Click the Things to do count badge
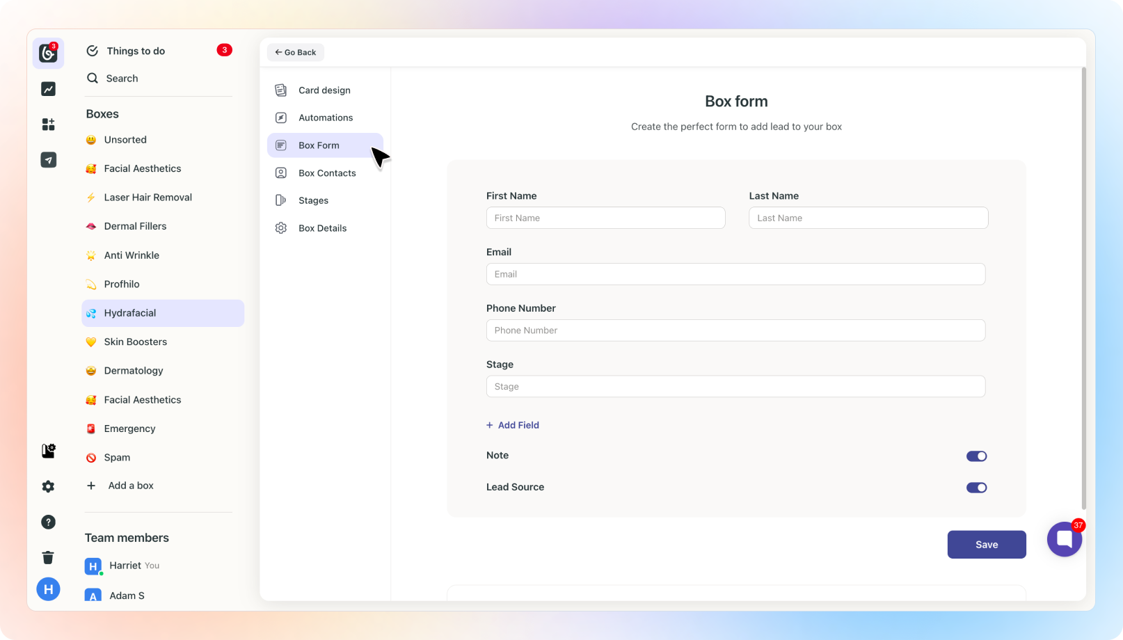The height and width of the screenshot is (640, 1123). (x=224, y=50)
